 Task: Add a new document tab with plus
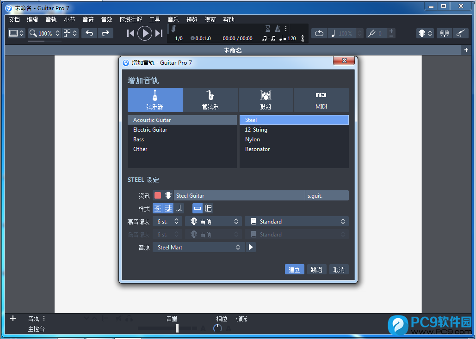(x=466, y=50)
